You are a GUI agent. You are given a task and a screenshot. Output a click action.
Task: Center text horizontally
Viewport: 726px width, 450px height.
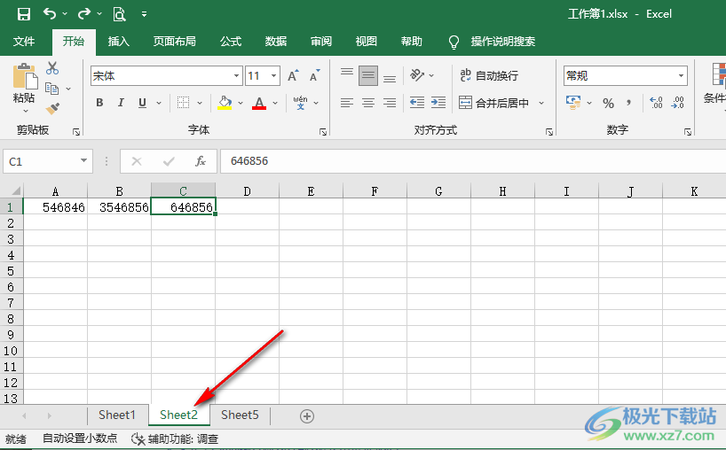coord(368,103)
